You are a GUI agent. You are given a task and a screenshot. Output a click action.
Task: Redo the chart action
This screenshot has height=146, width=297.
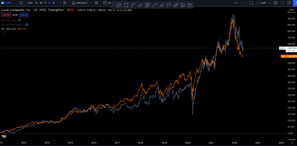[x=243, y=3]
